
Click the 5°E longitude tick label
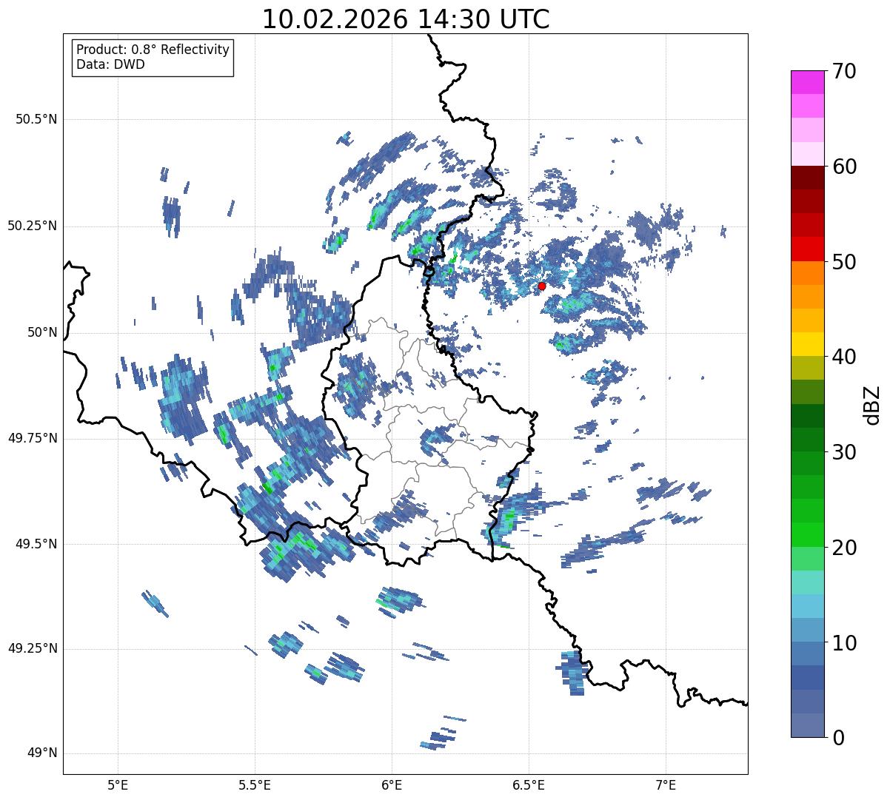click(x=118, y=784)
